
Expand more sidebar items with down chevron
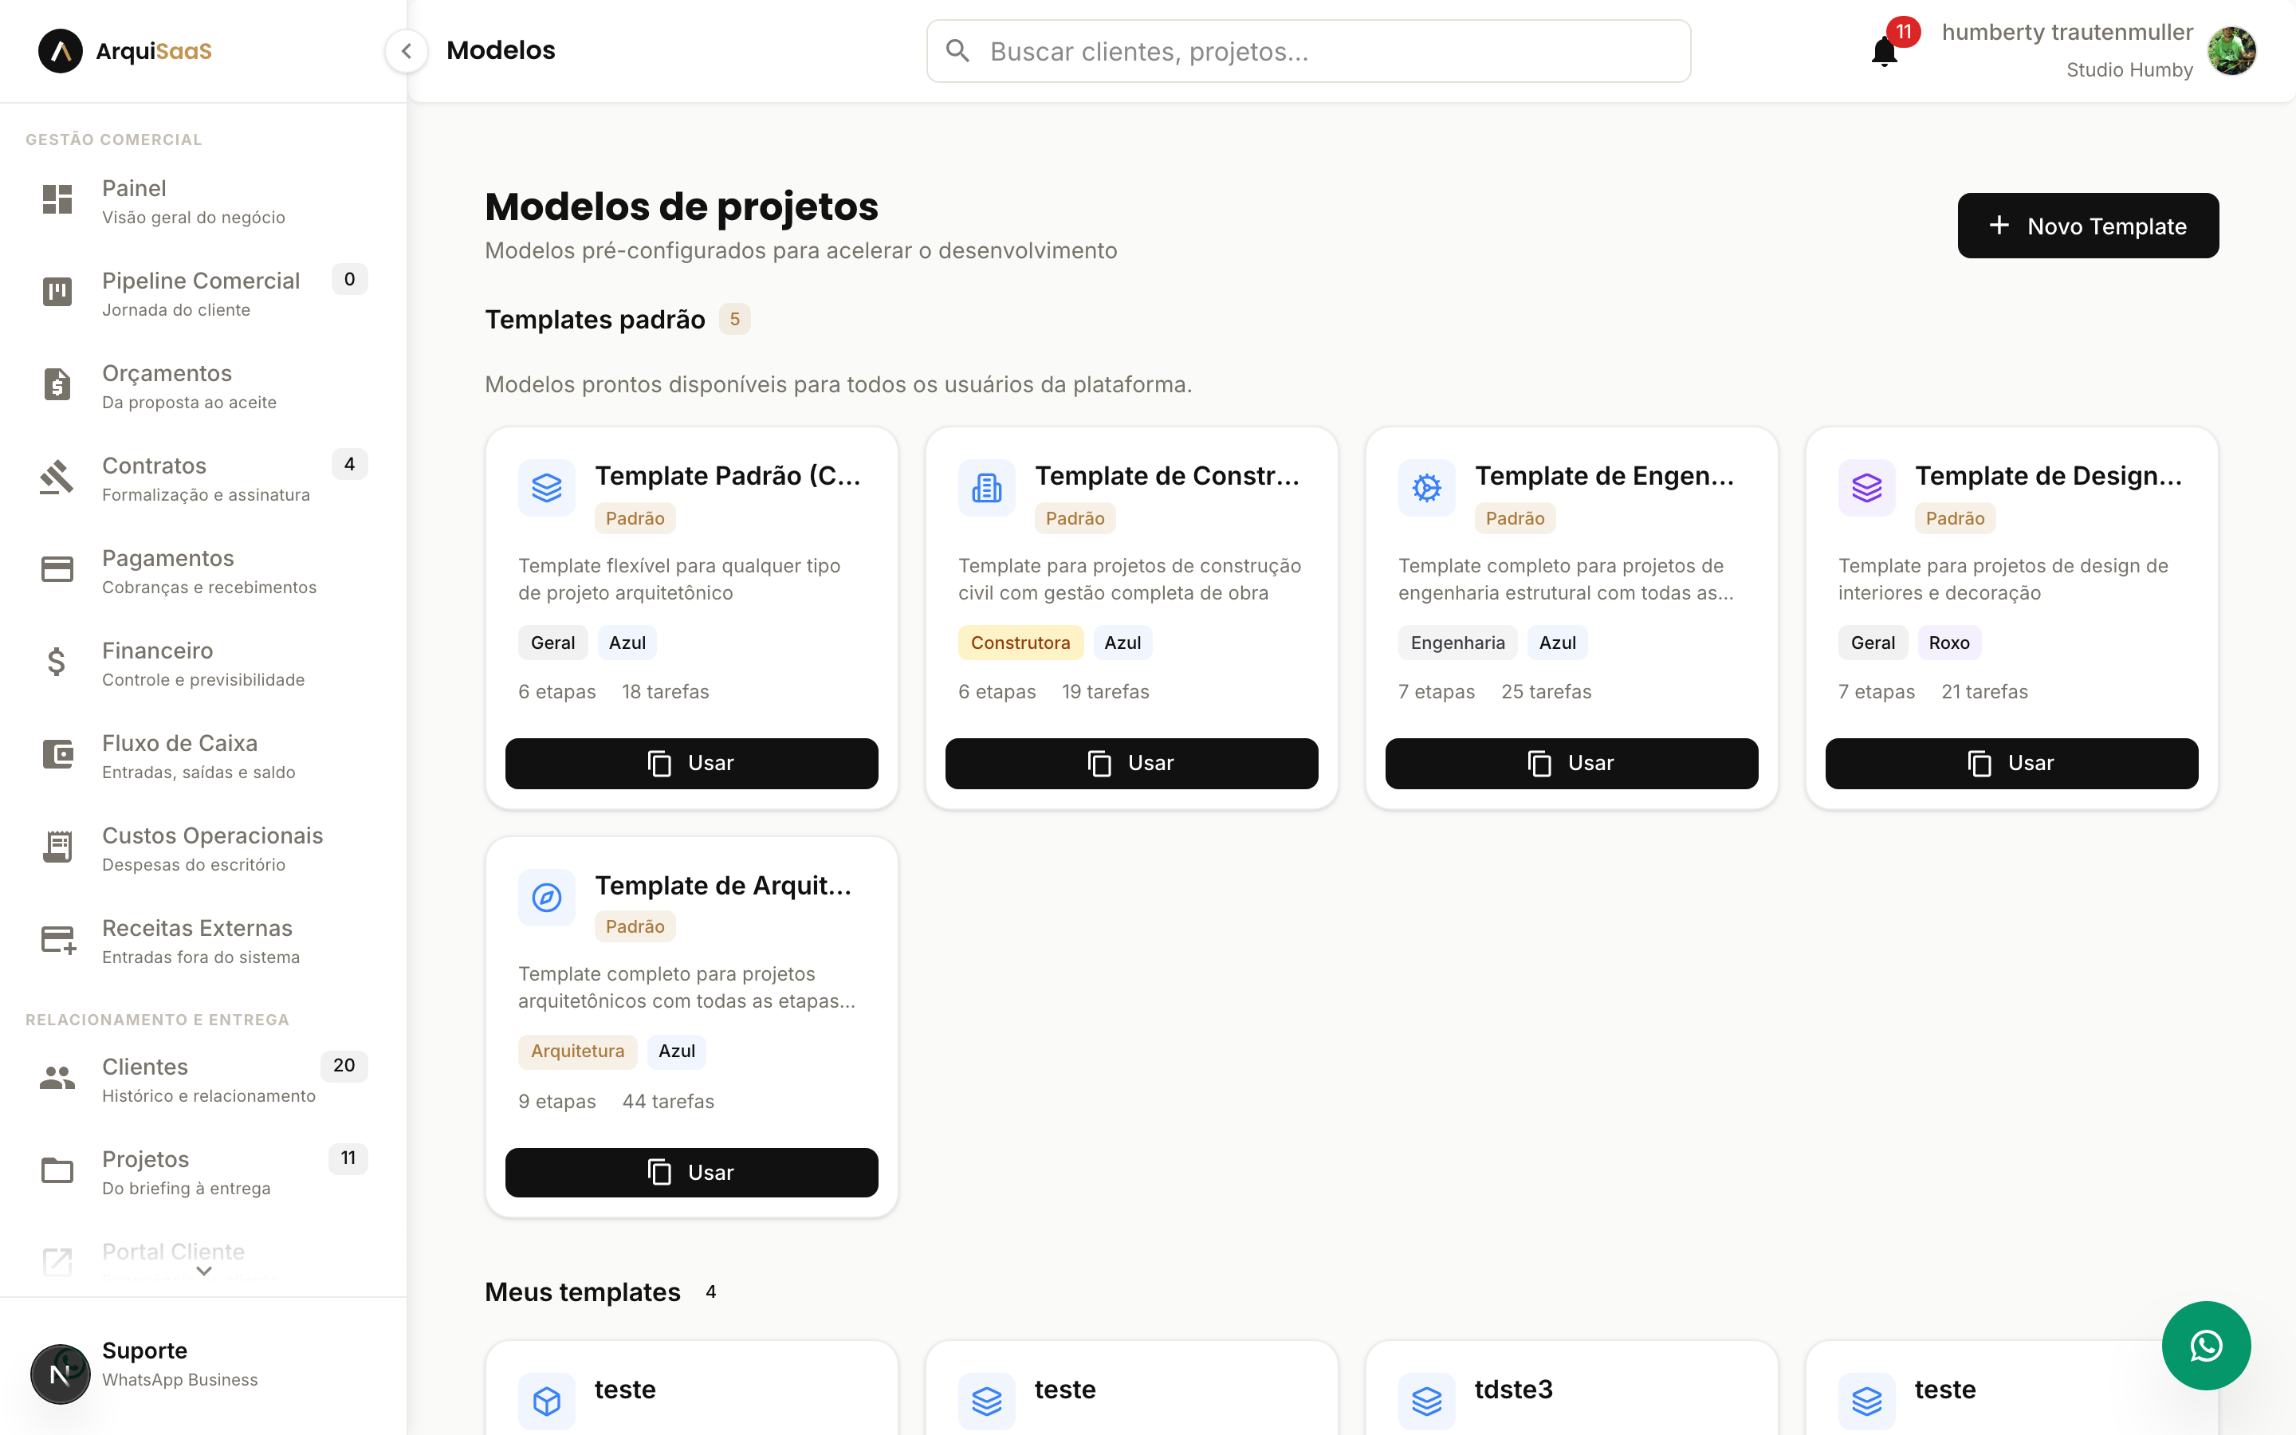point(203,1272)
